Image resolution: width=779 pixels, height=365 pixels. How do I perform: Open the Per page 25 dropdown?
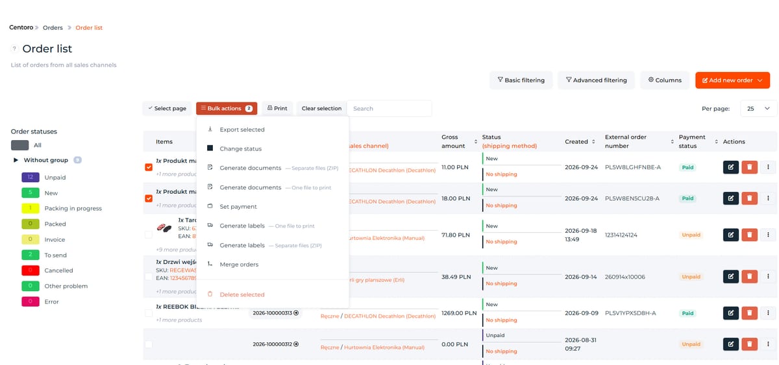point(758,108)
